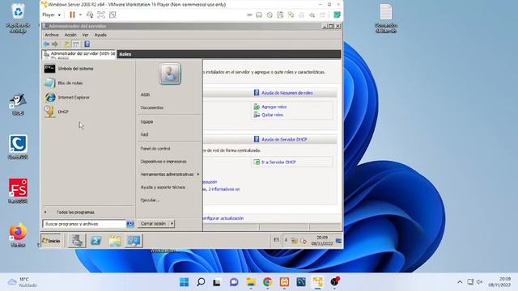This screenshot has height=291, width=518.
Task: Open Dispositivos e impresoras in Start menu
Action: pos(163,162)
